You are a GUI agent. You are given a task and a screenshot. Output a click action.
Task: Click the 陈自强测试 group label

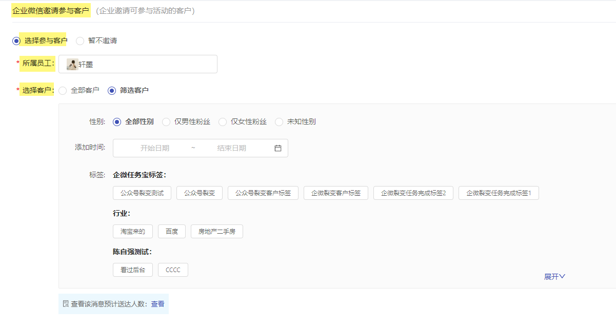pyautogui.click(x=132, y=252)
